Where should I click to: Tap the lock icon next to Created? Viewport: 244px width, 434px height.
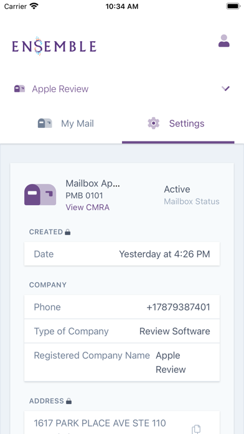[x=67, y=232]
